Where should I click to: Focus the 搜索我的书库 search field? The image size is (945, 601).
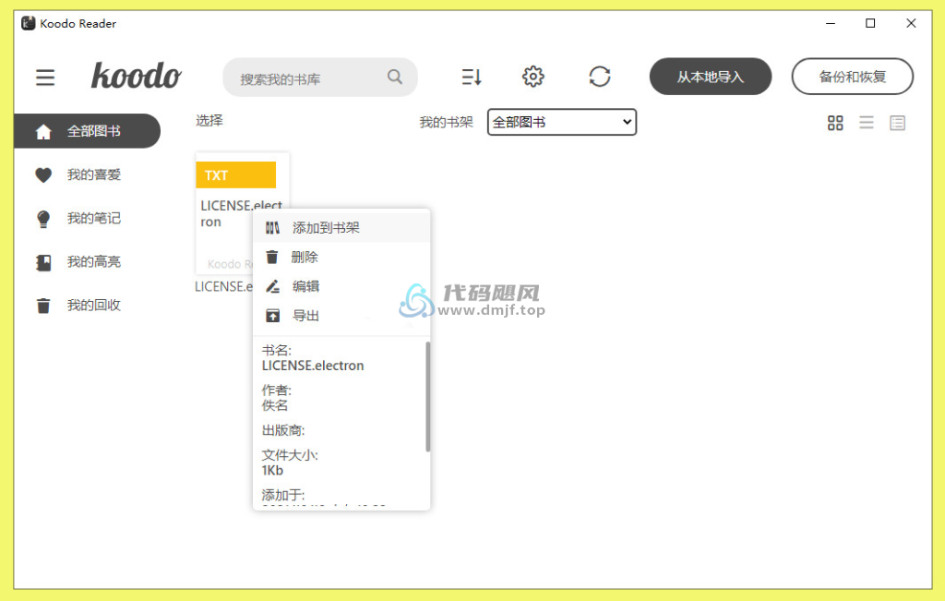(320, 78)
